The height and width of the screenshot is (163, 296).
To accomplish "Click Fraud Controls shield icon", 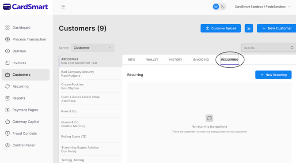I will pos(8,133).
